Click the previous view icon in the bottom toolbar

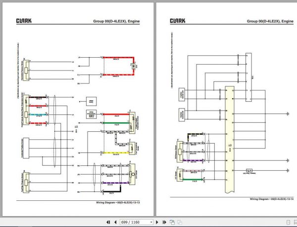(x=172, y=222)
